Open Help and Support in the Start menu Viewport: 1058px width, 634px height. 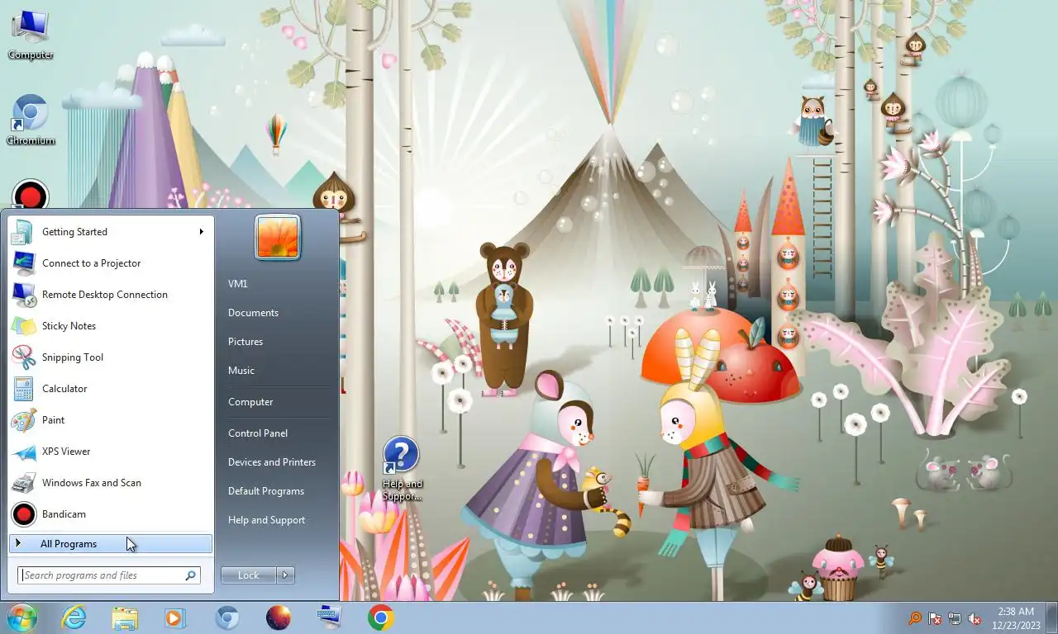click(267, 520)
